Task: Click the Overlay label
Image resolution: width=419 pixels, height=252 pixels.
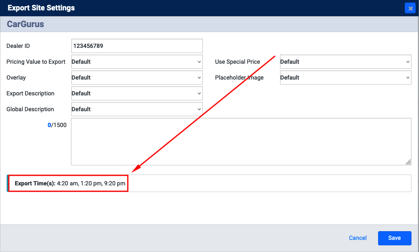Action: (16, 77)
